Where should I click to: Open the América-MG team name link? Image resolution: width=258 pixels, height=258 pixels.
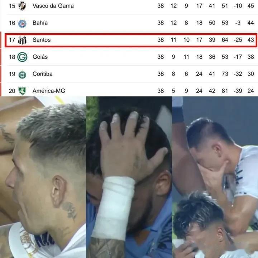pyautogui.click(x=49, y=91)
